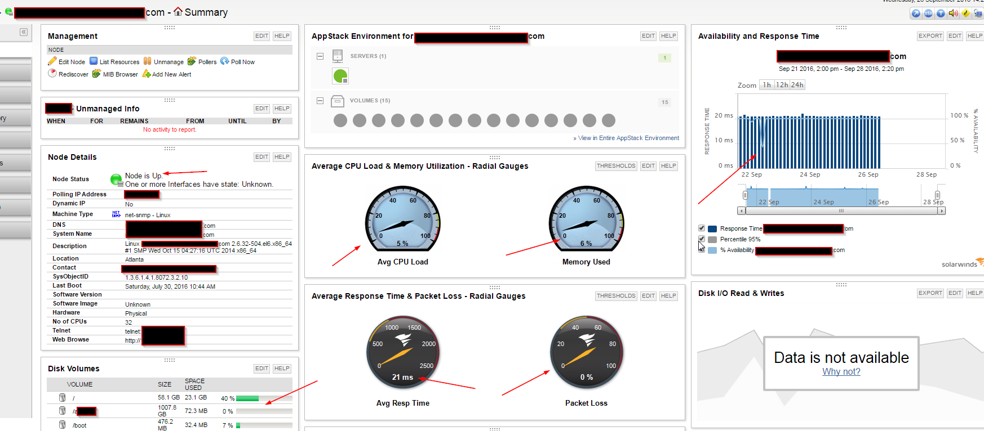The image size is (984, 431).
Task: Click the gray Percentile 95% color swatch
Action: [712, 239]
